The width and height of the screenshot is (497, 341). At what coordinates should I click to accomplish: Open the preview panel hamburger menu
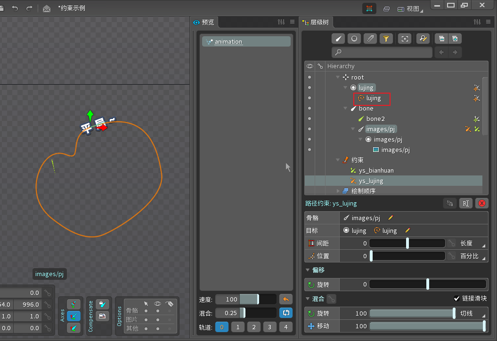click(x=292, y=22)
